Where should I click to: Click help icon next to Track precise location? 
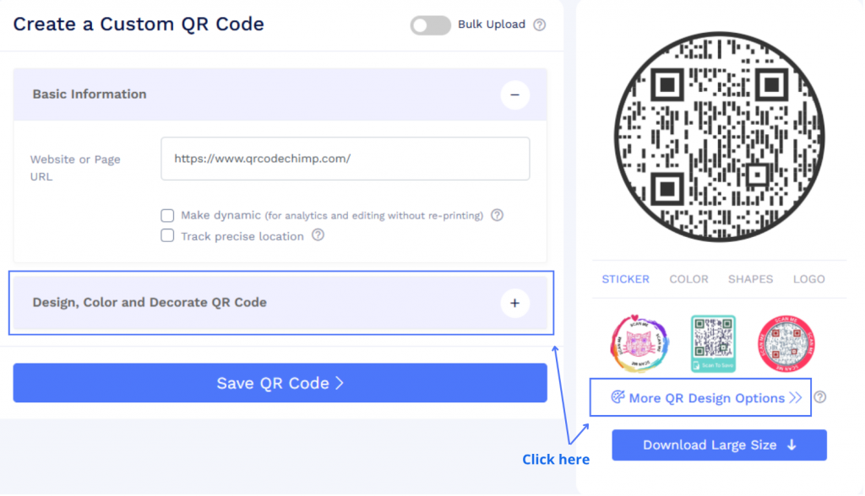(318, 235)
